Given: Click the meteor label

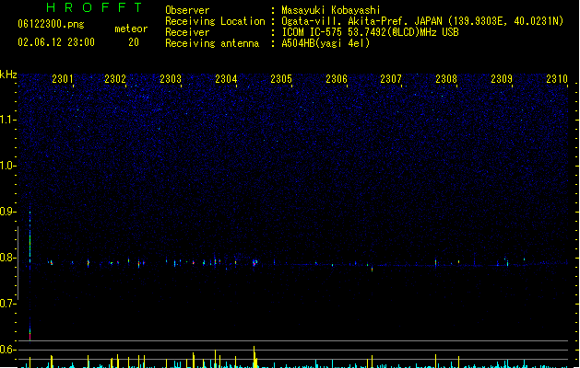Looking at the screenshot, I should tap(131, 29).
